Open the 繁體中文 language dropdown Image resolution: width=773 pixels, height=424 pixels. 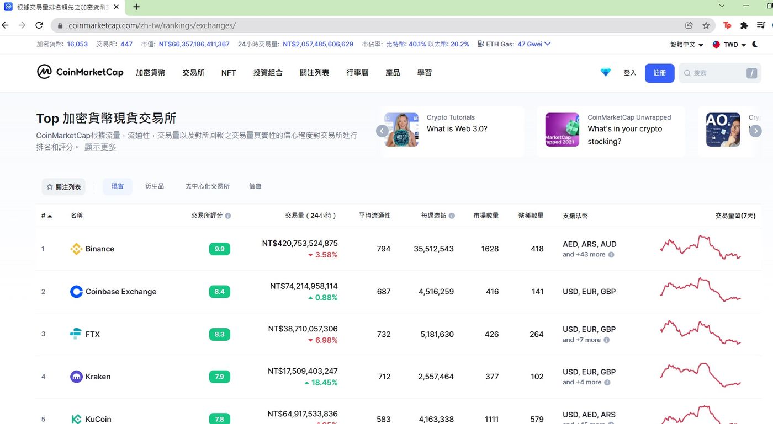point(686,45)
